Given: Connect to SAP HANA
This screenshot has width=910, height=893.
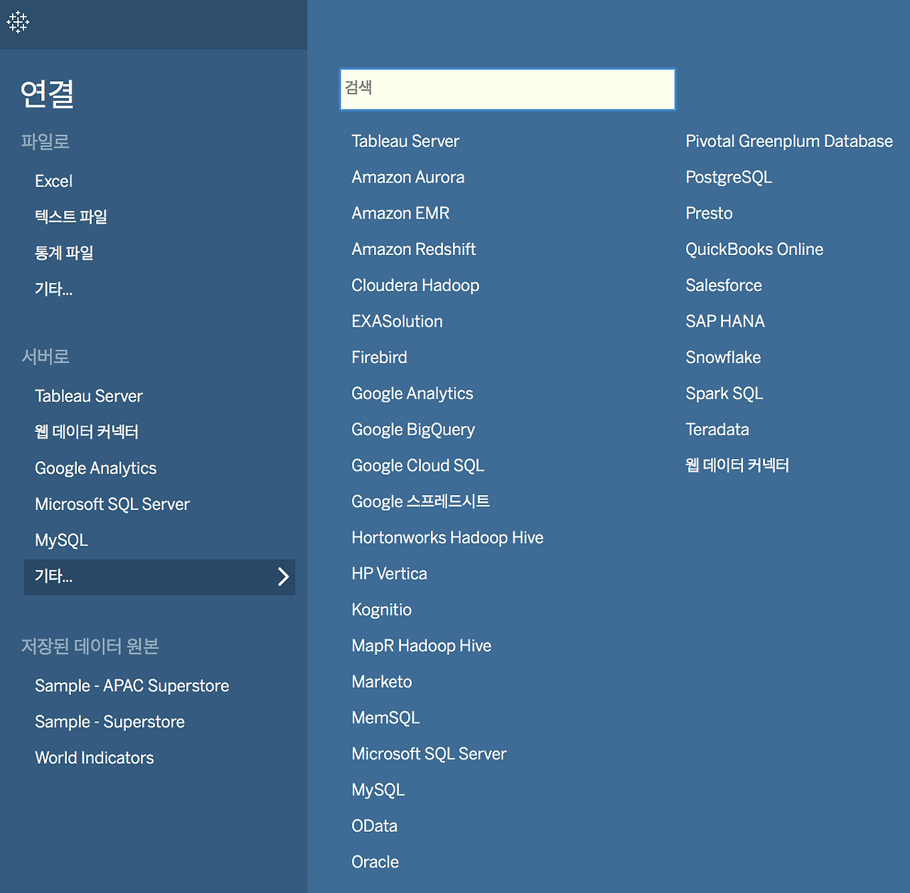Looking at the screenshot, I should [725, 322].
